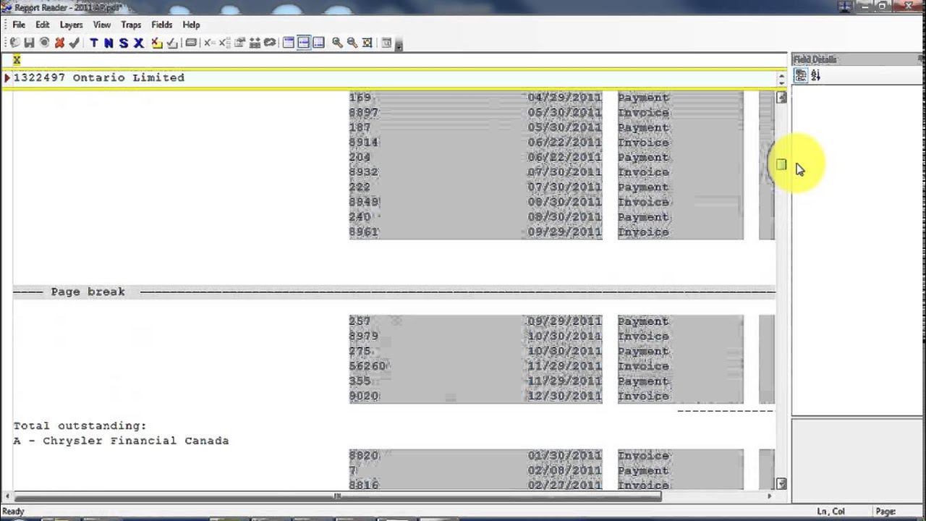Screen dimensions: 926x521
Task: Click 'Page:' status bar indicator
Action: tap(885, 512)
